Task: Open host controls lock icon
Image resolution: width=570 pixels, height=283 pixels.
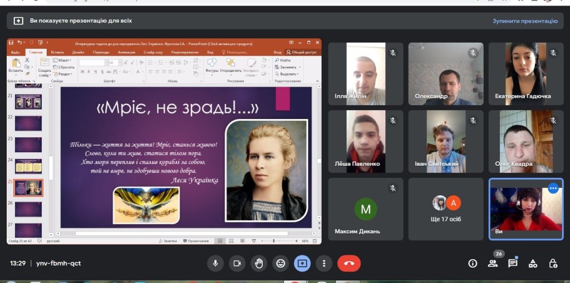Action: (x=553, y=263)
